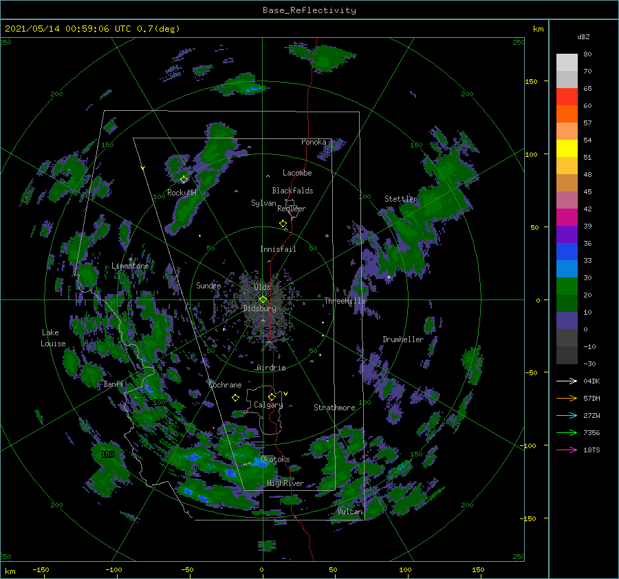This screenshot has width=619, height=579.
Task: Pick the red 60-65 dBZ legend swatch
Action: (x=567, y=97)
